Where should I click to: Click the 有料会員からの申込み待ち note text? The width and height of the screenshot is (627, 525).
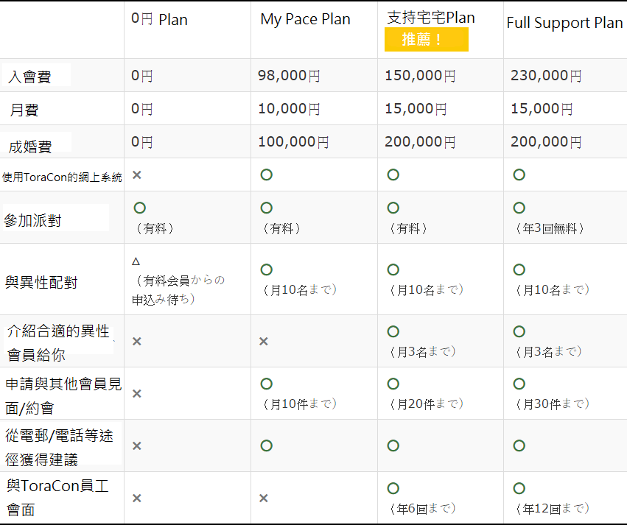pos(180,290)
